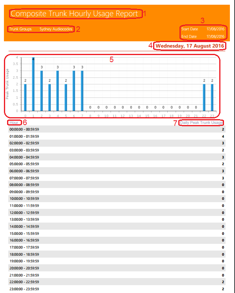Select the row 12:00:00 - 12:59:59
This screenshot has width=235, height=293.
117,212
